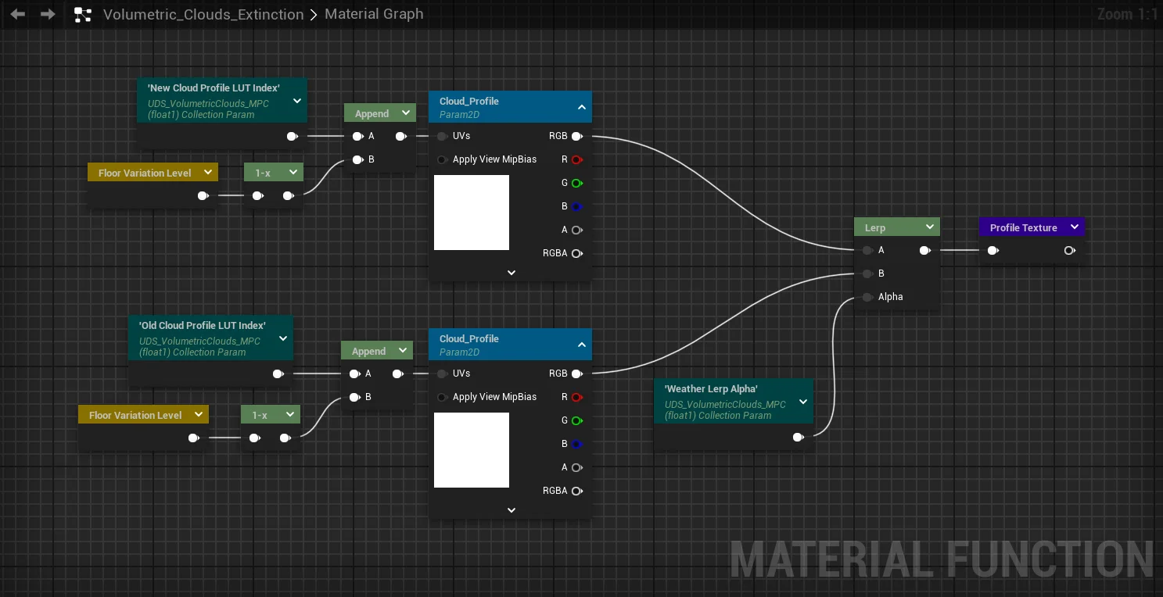Click top Cloud_Profile RGBA output pin
The width and height of the screenshot is (1163, 597).
(577, 253)
